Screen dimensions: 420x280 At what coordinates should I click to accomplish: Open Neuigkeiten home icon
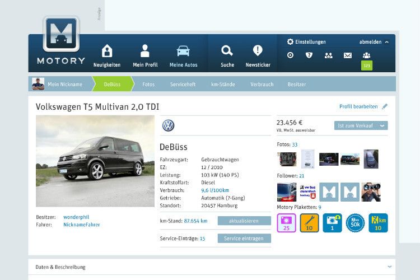coord(107,50)
